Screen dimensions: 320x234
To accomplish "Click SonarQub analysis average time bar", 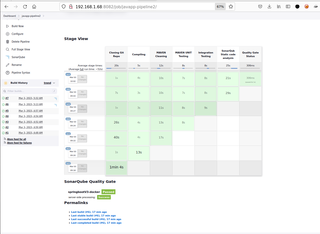I will pyautogui.click(x=228, y=68).
